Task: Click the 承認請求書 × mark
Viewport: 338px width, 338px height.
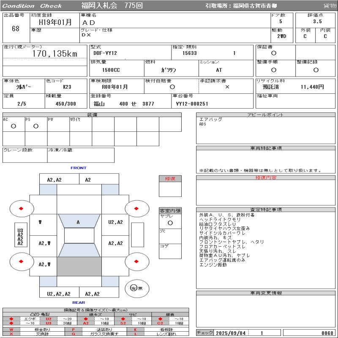Action: click(x=227, y=87)
